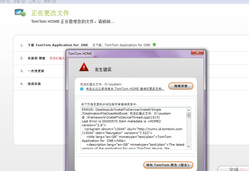Click the blue arrow icon beside support link
The height and width of the screenshot is (171, 249).
click(82, 89)
